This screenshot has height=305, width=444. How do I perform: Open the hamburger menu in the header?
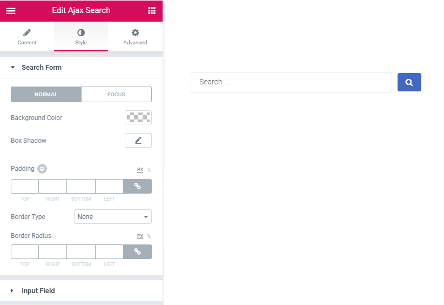click(11, 11)
